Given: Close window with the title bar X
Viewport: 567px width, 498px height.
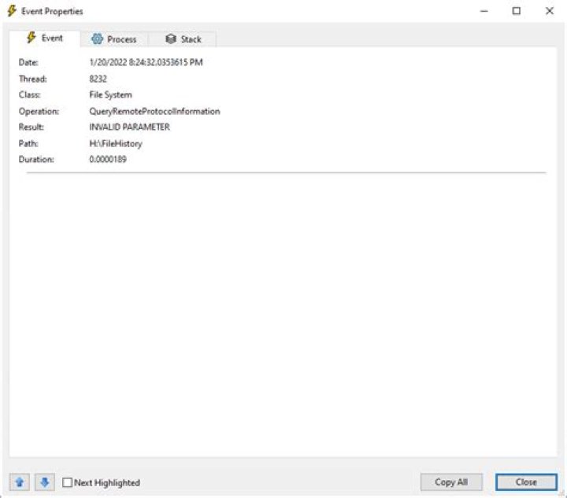Looking at the screenshot, I should point(550,11).
